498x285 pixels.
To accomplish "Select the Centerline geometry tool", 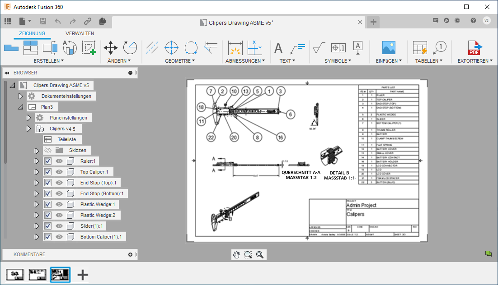I will (152, 48).
